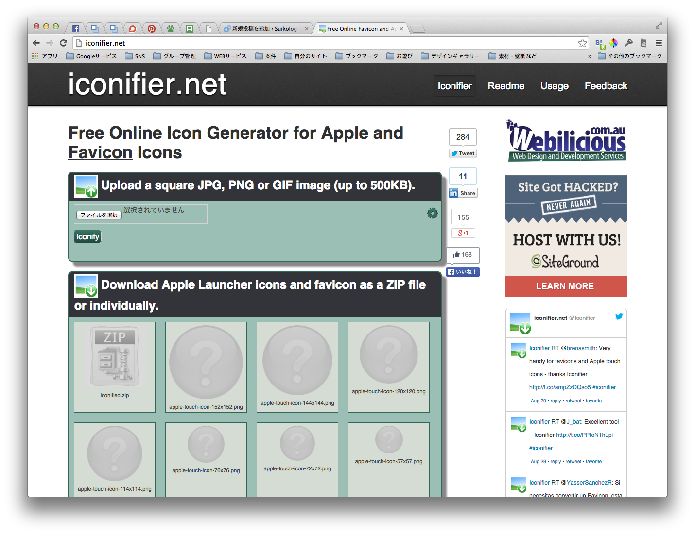The image size is (695, 535).
Task: Open the Readme navigation item
Action: (506, 86)
